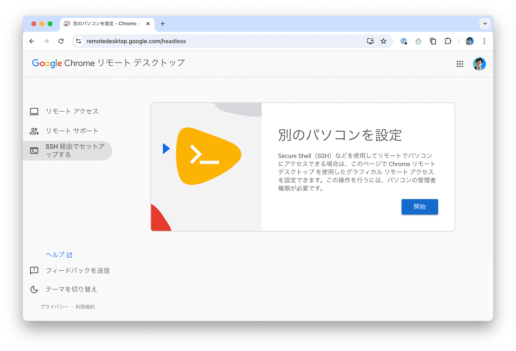Click the 別のパソコンを設定 heading text
The image size is (516, 351).
pos(340,135)
